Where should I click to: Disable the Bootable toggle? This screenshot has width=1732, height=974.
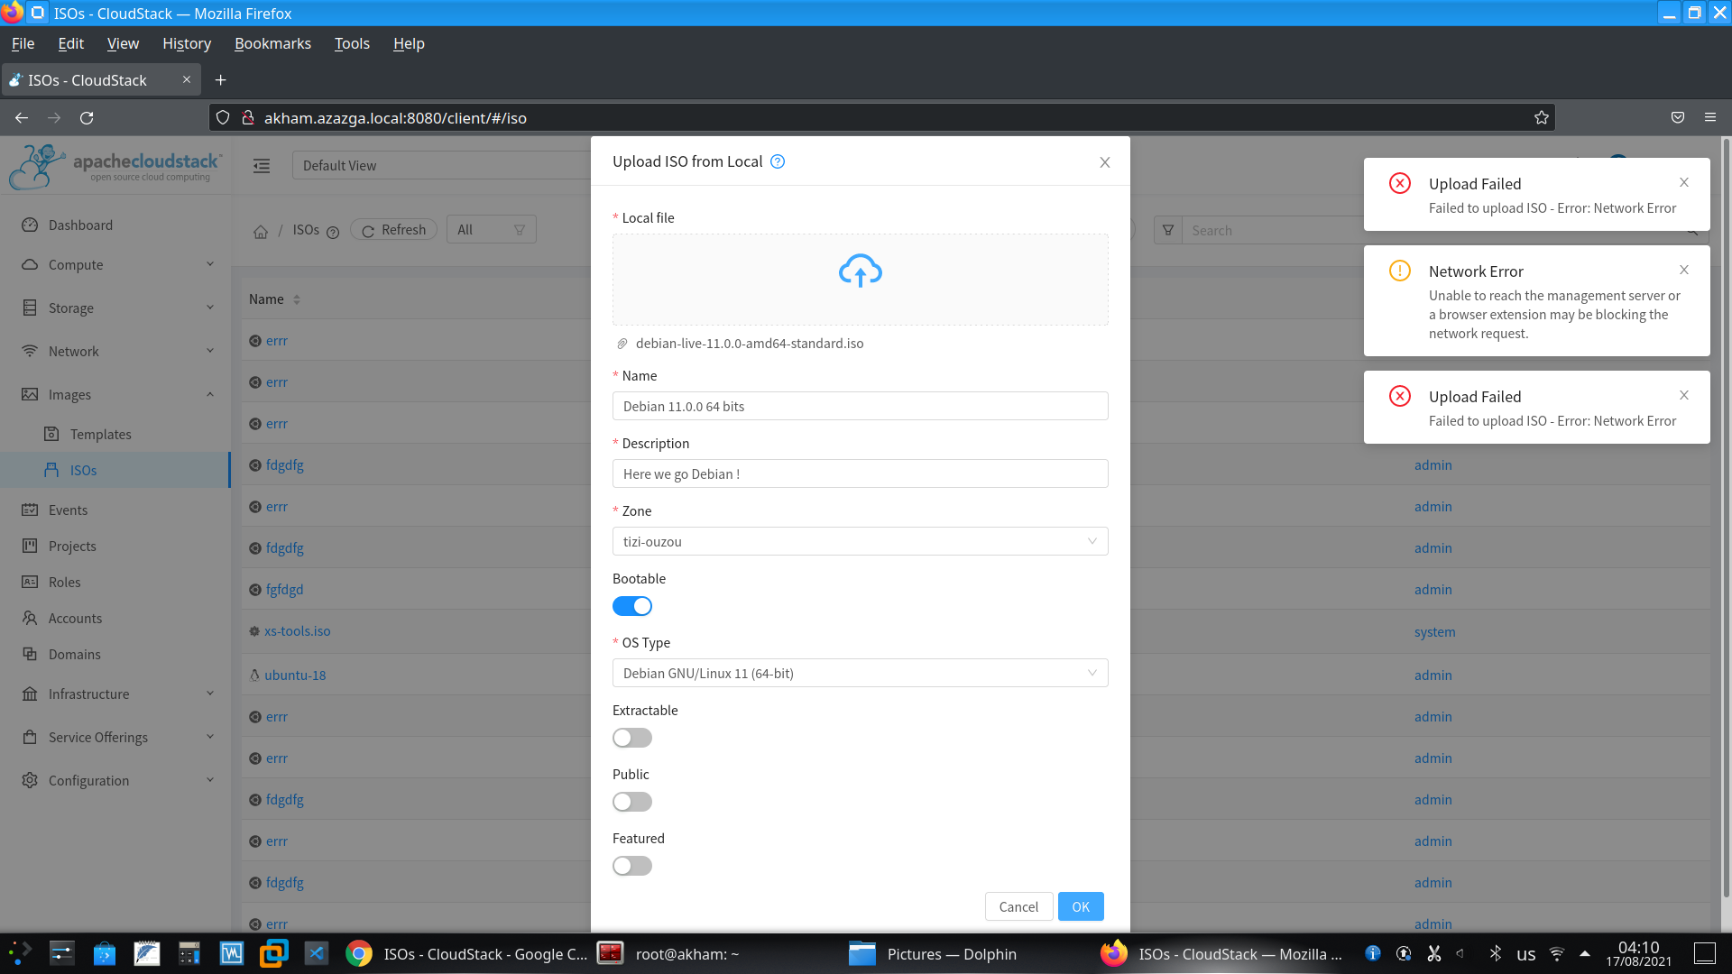pos(632,605)
